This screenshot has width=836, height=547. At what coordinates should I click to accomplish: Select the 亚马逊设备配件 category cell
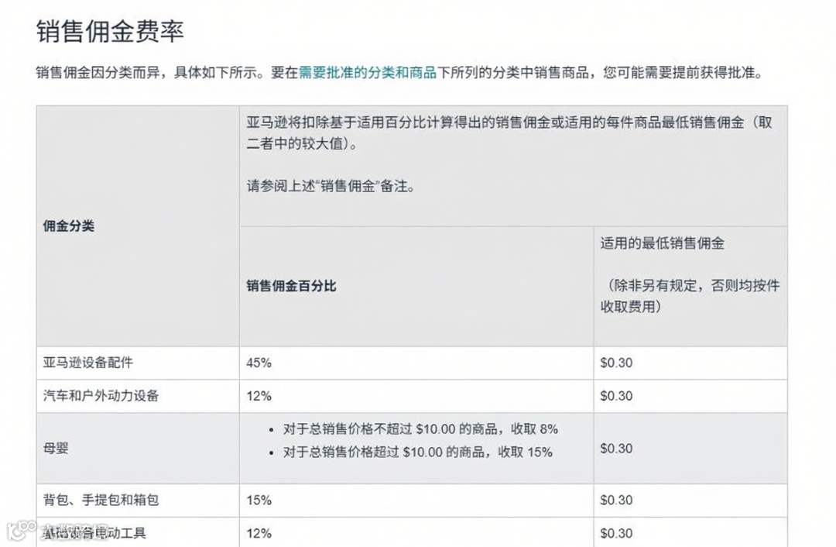pyautogui.click(x=90, y=362)
